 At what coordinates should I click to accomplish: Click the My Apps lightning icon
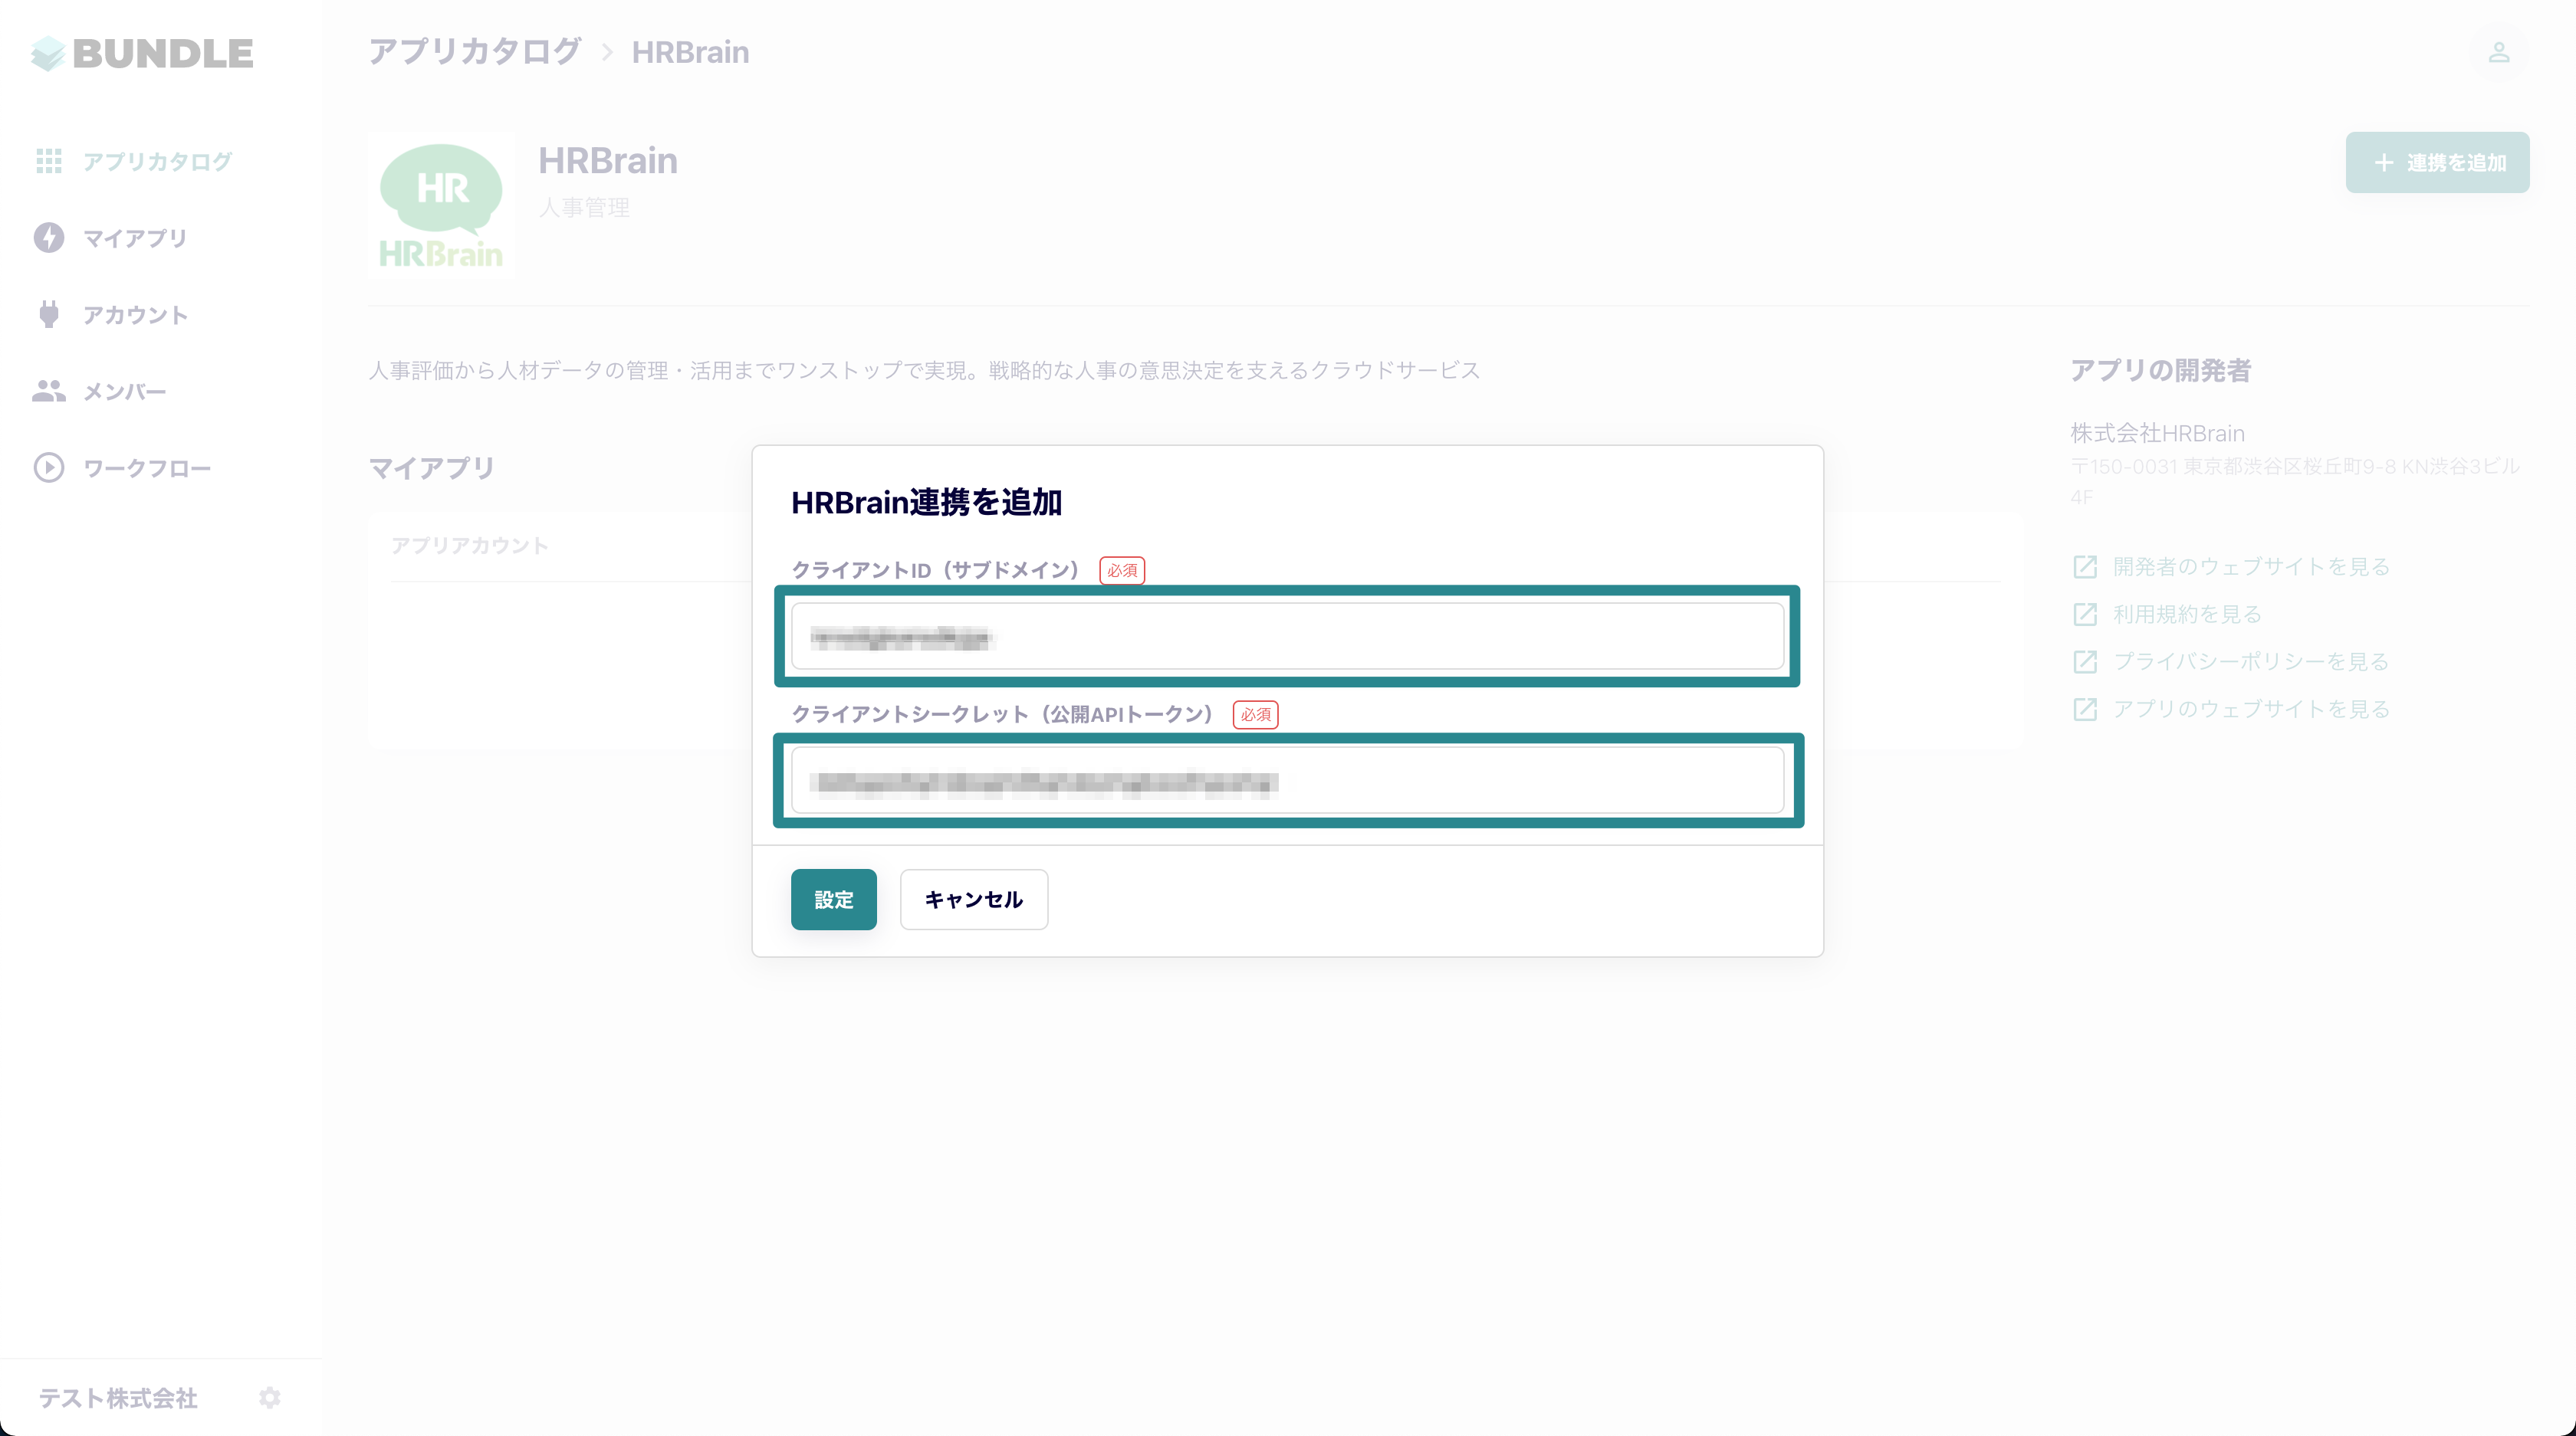49,238
